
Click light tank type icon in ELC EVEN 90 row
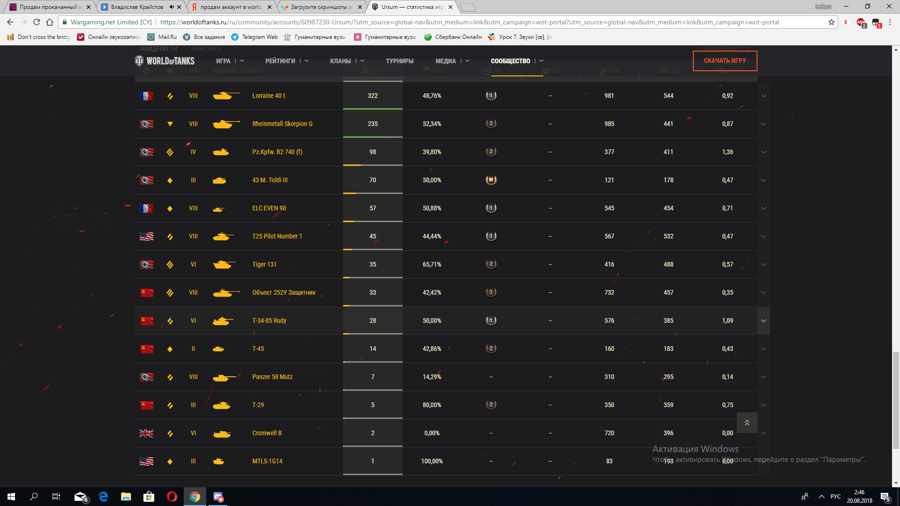pos(170,208)
